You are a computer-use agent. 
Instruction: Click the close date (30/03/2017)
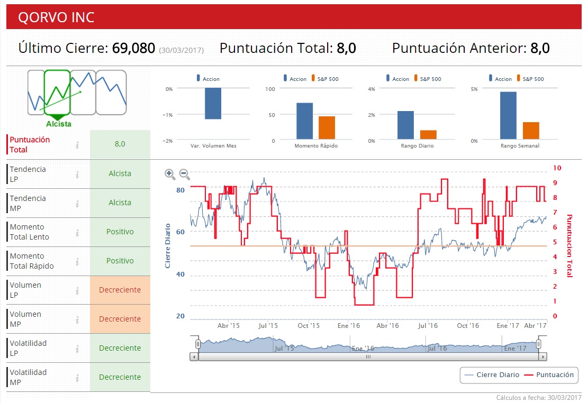(182, 50)
